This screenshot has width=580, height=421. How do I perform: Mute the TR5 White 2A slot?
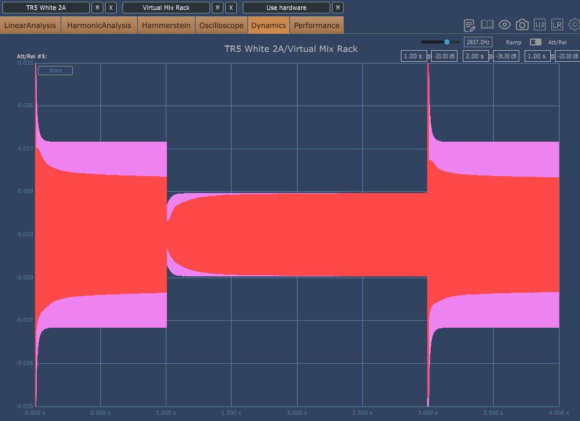(97, 8)
